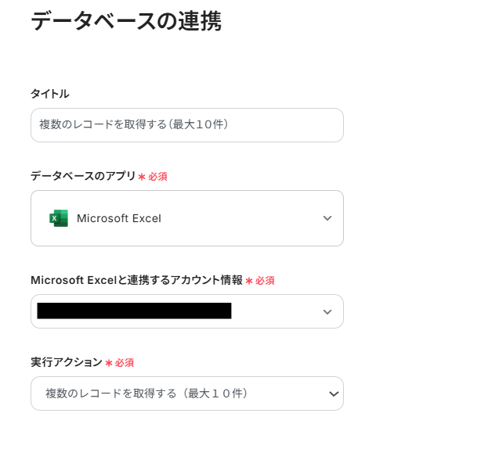Viewport: 499px width, 449px height.
Task: Click the データベースの連携 page heading
Action: (126, 20)
